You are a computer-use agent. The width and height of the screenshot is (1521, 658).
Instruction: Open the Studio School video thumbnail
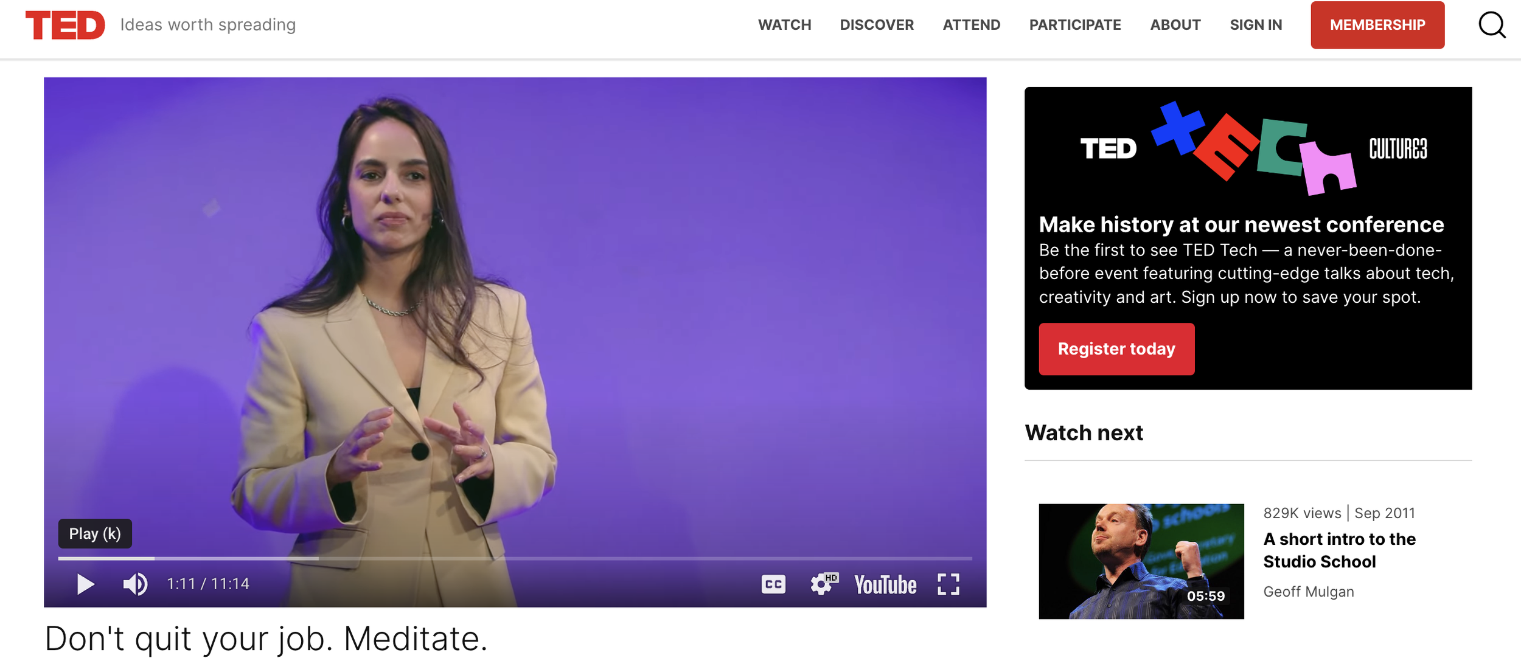tap(1141, 561)
